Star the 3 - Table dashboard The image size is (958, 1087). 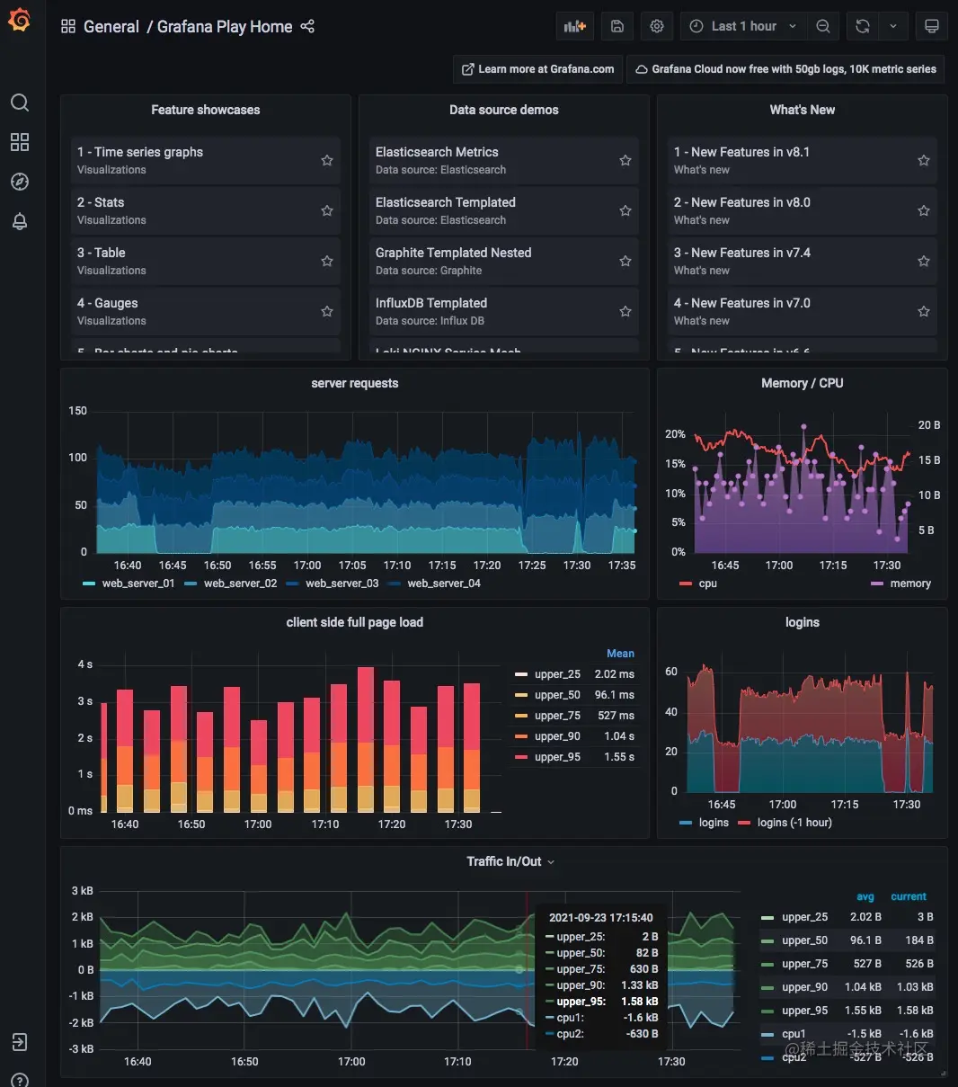tap(327, 261)
